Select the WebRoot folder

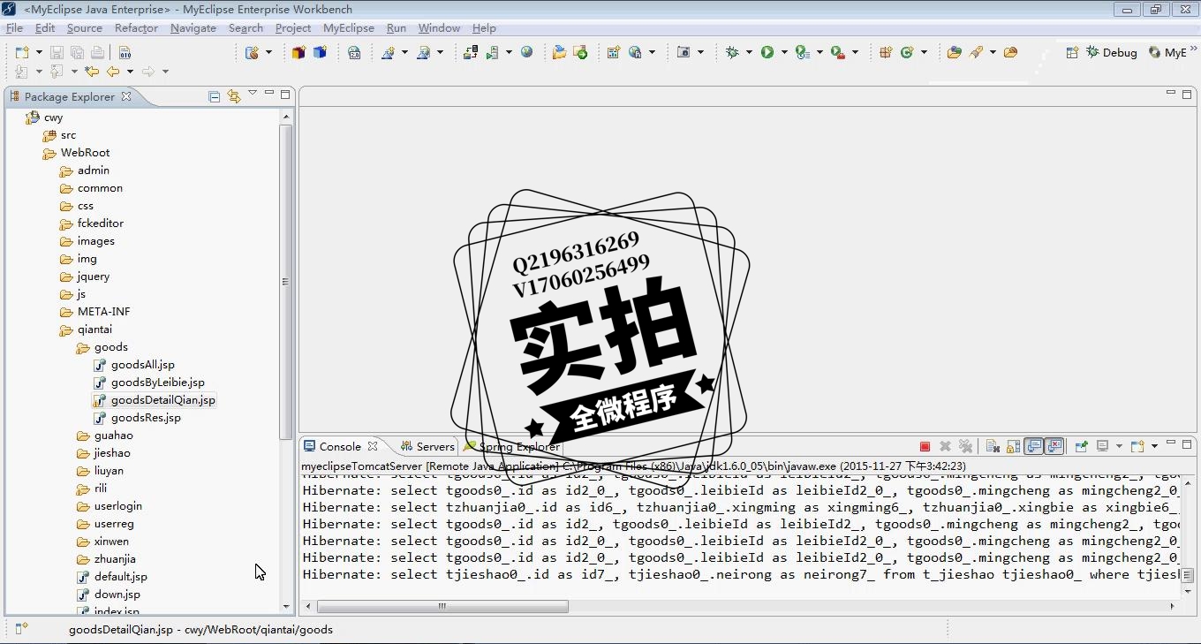[x=85, y=153]
